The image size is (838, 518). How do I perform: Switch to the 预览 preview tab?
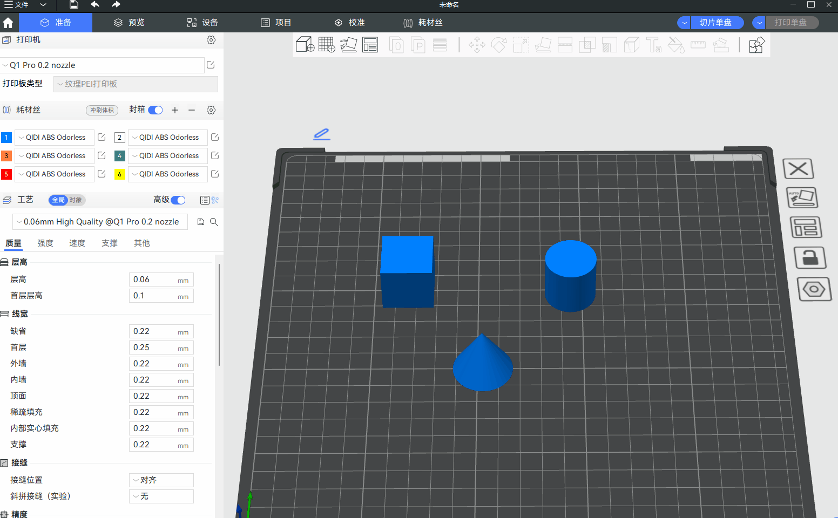click(x=129, y=23)
